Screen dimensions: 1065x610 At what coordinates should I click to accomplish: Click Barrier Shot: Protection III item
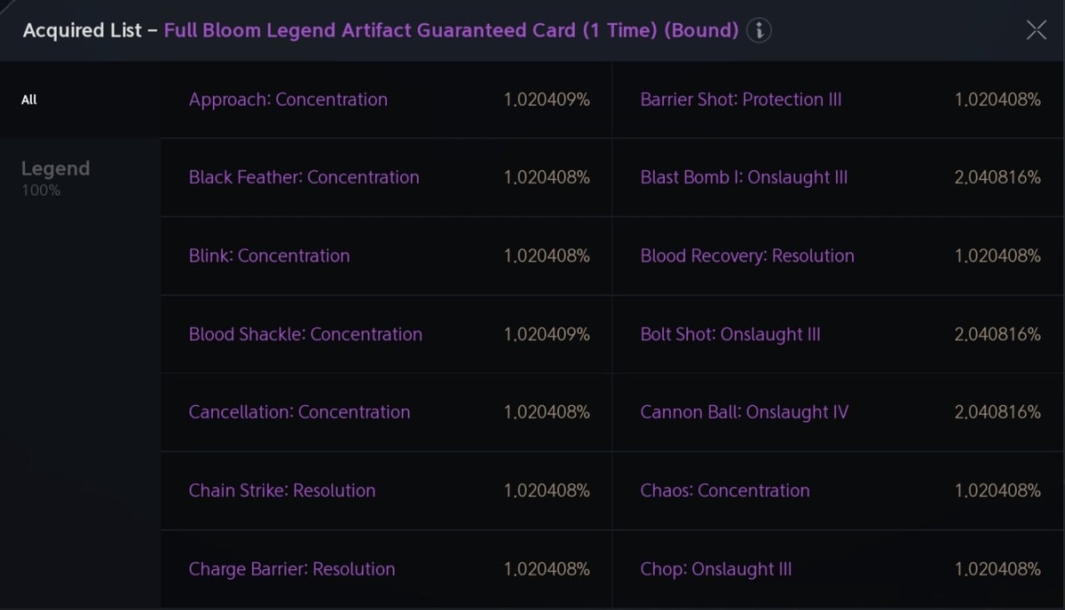[741, 100]
